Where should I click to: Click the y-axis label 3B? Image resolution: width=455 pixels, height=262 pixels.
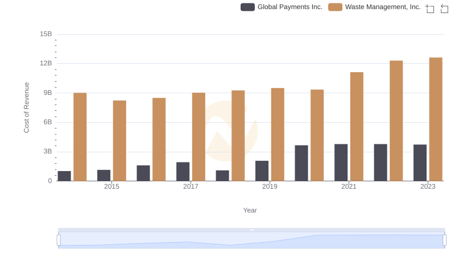pos(48,151)
